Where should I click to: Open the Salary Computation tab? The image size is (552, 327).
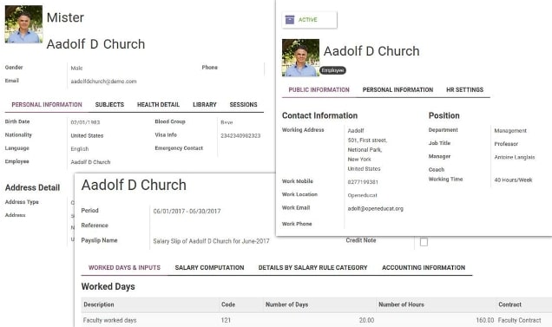(x=209, y=267)
